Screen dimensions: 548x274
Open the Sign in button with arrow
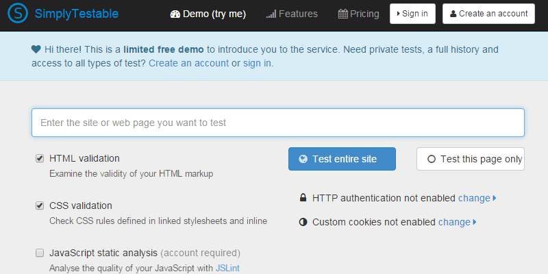[x=412, y=14]
